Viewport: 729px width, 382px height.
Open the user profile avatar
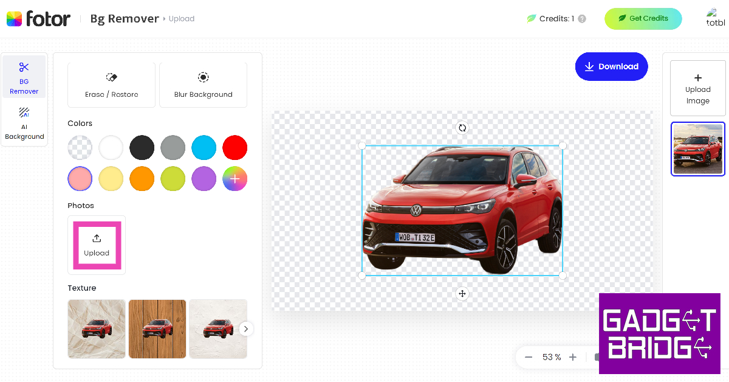pos(715,18)
